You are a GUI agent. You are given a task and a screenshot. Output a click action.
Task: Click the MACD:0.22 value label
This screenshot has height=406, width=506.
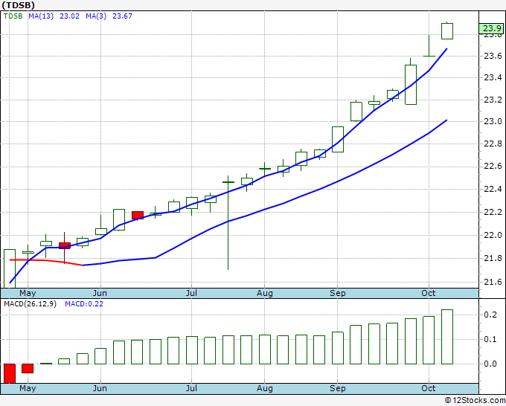click(x=84, y=304)
